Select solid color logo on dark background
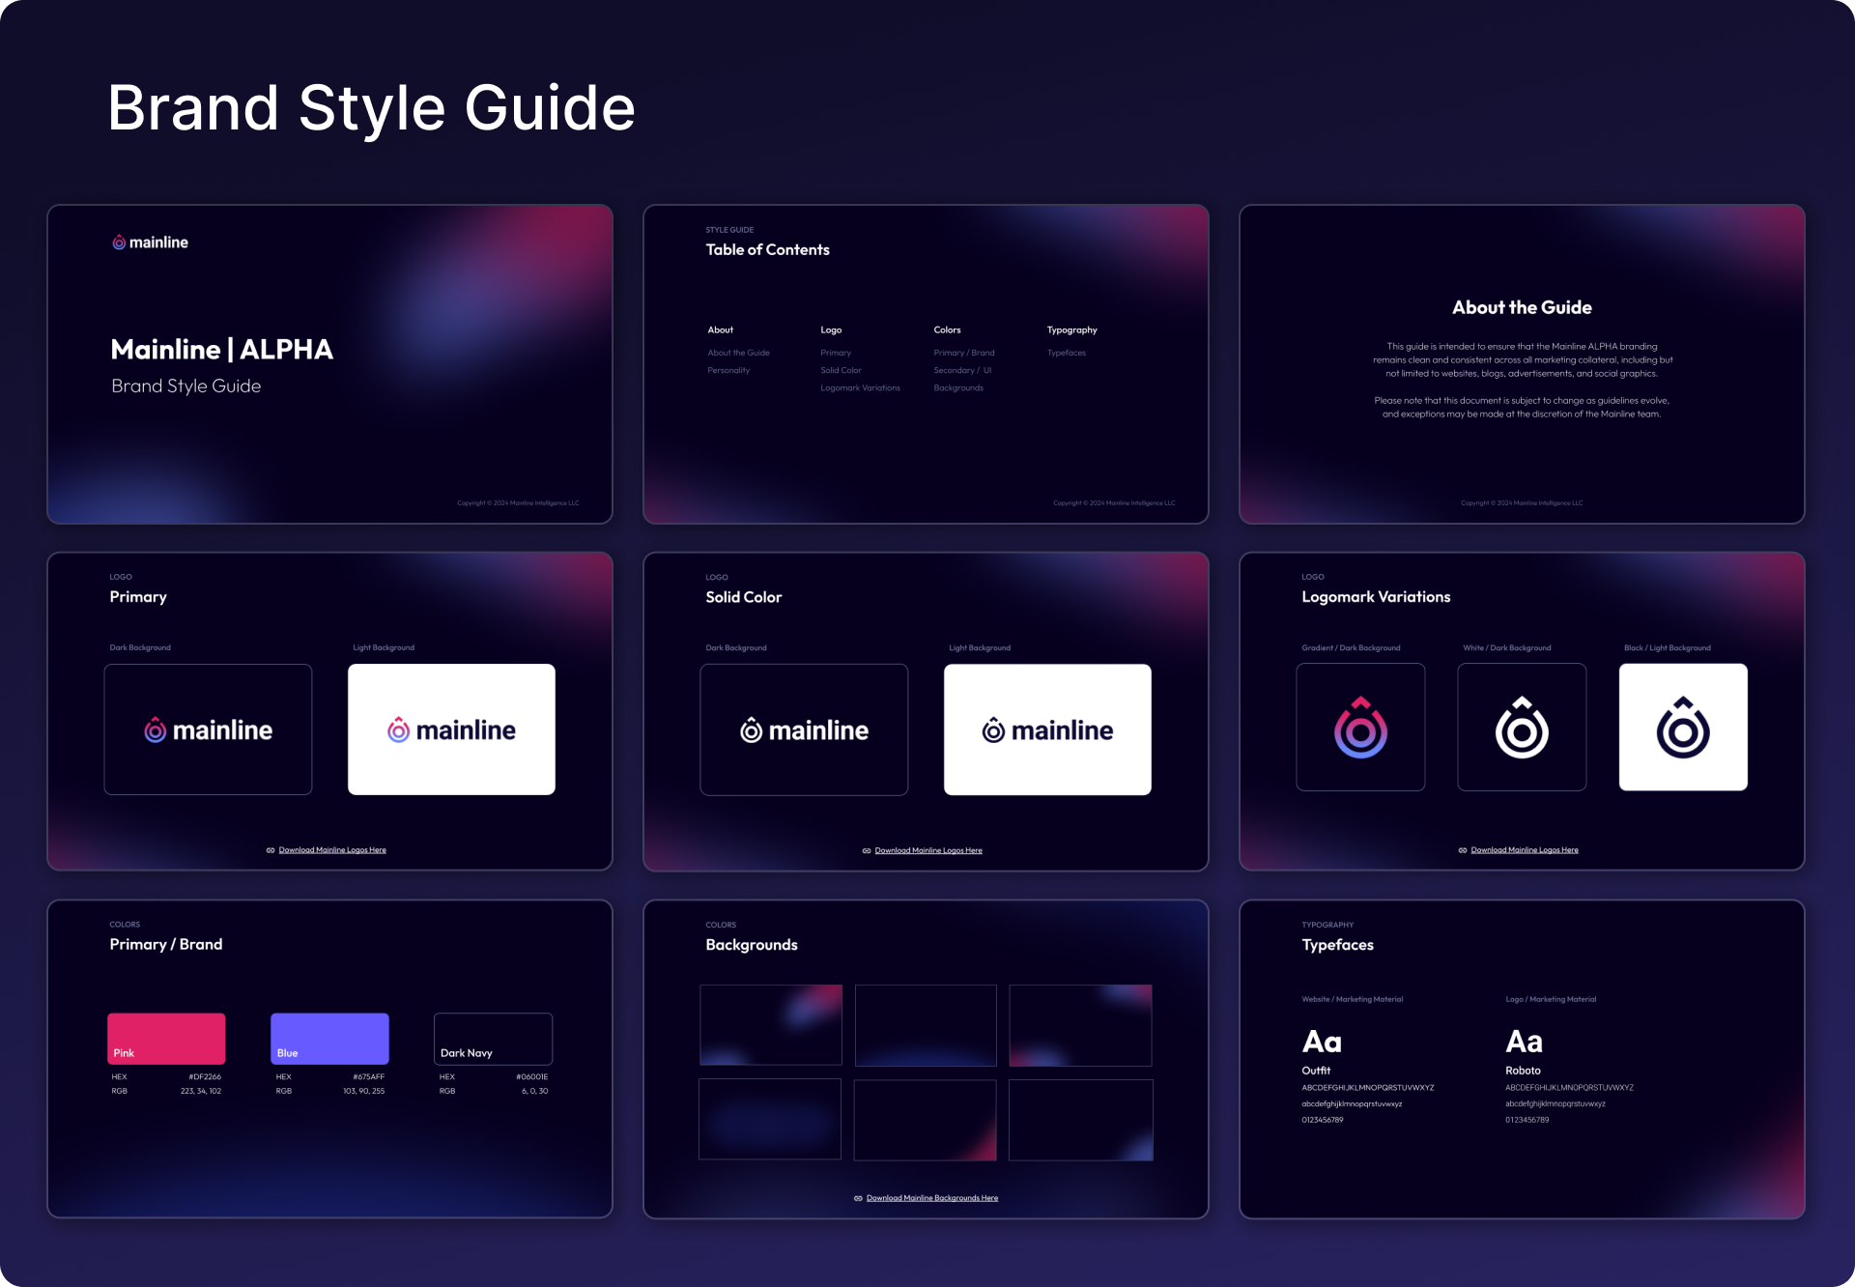Image resolution: width=1855 pixels, height=1287 pixels. (804, 730)
